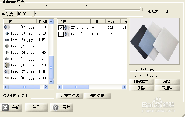Image resolution: width=185 pixels, height=117 pixels.
Task: Click up arrow of left list vertical scrollbar
Action: point(51,22)
